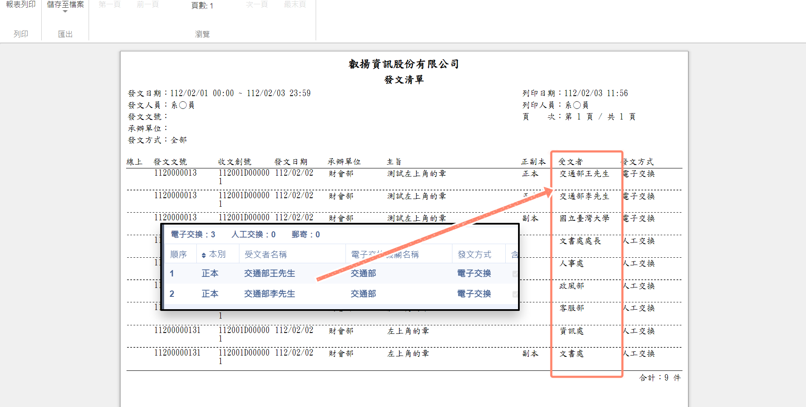Click 文書處處長 in the report recipient column
806x407 pixels.
[x=580, y=241]
